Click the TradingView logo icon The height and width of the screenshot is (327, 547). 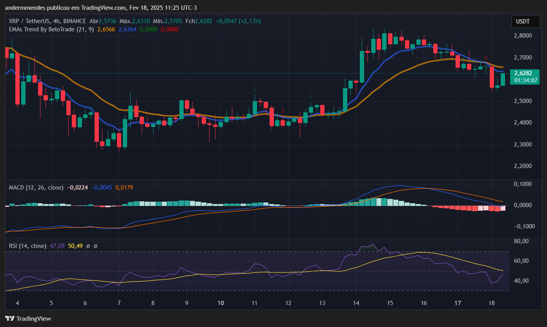pos(10,318)
